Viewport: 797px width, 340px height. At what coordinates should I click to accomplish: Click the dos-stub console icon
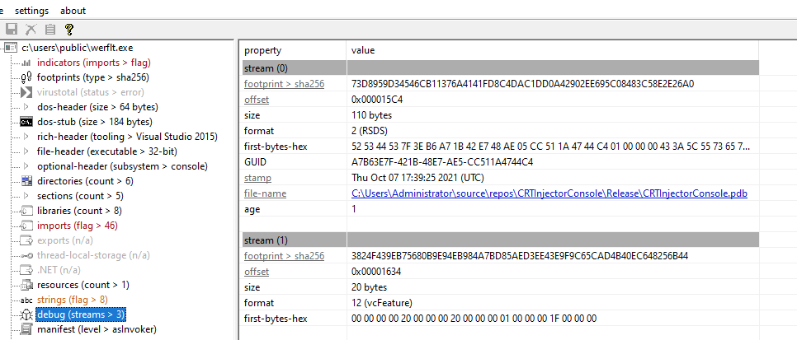(26, 122)
